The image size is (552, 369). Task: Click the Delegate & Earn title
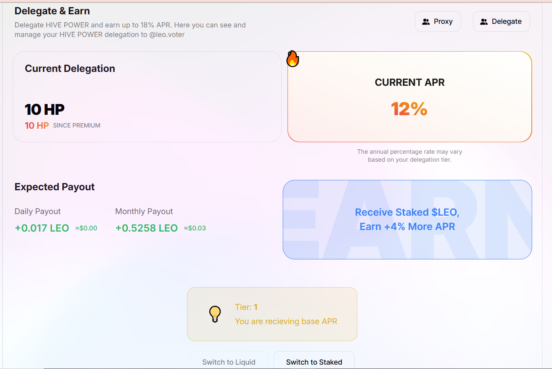(x=52, y=11)
